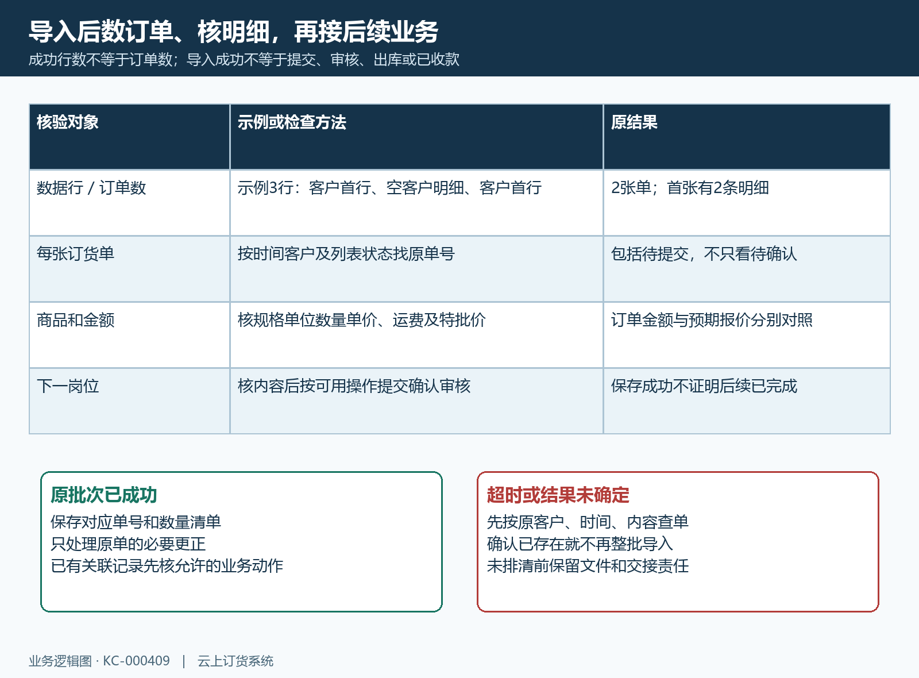This screenshot has height=678, width=919.
Task: Click the line 确认已存在就不再整批导入
Action: coord(580,544)
